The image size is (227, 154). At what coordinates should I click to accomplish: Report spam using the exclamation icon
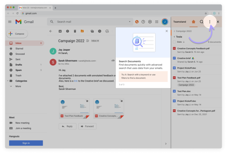(x=67, y=31)
